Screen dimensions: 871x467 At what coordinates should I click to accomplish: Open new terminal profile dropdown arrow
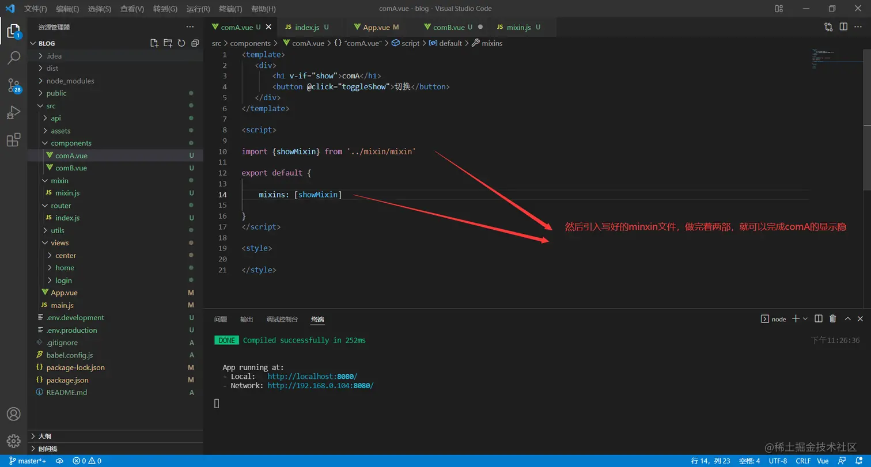pyautogui.click(x=805, y=318)
